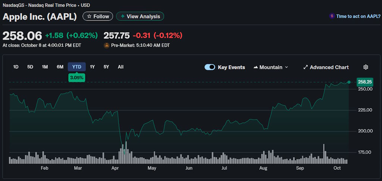Show All time price history
The width and height of the screenshot is (382, 181).
coord(120,67)
